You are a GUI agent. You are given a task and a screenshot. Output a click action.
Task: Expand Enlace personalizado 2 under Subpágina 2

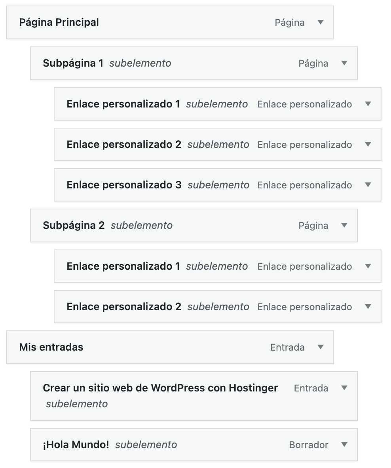tap(368, 307)
